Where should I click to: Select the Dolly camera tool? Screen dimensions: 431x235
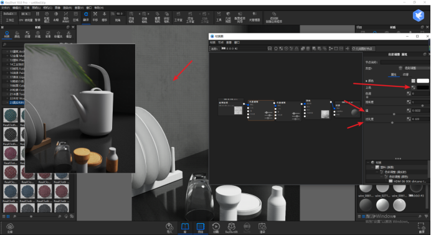click(104, 16)
